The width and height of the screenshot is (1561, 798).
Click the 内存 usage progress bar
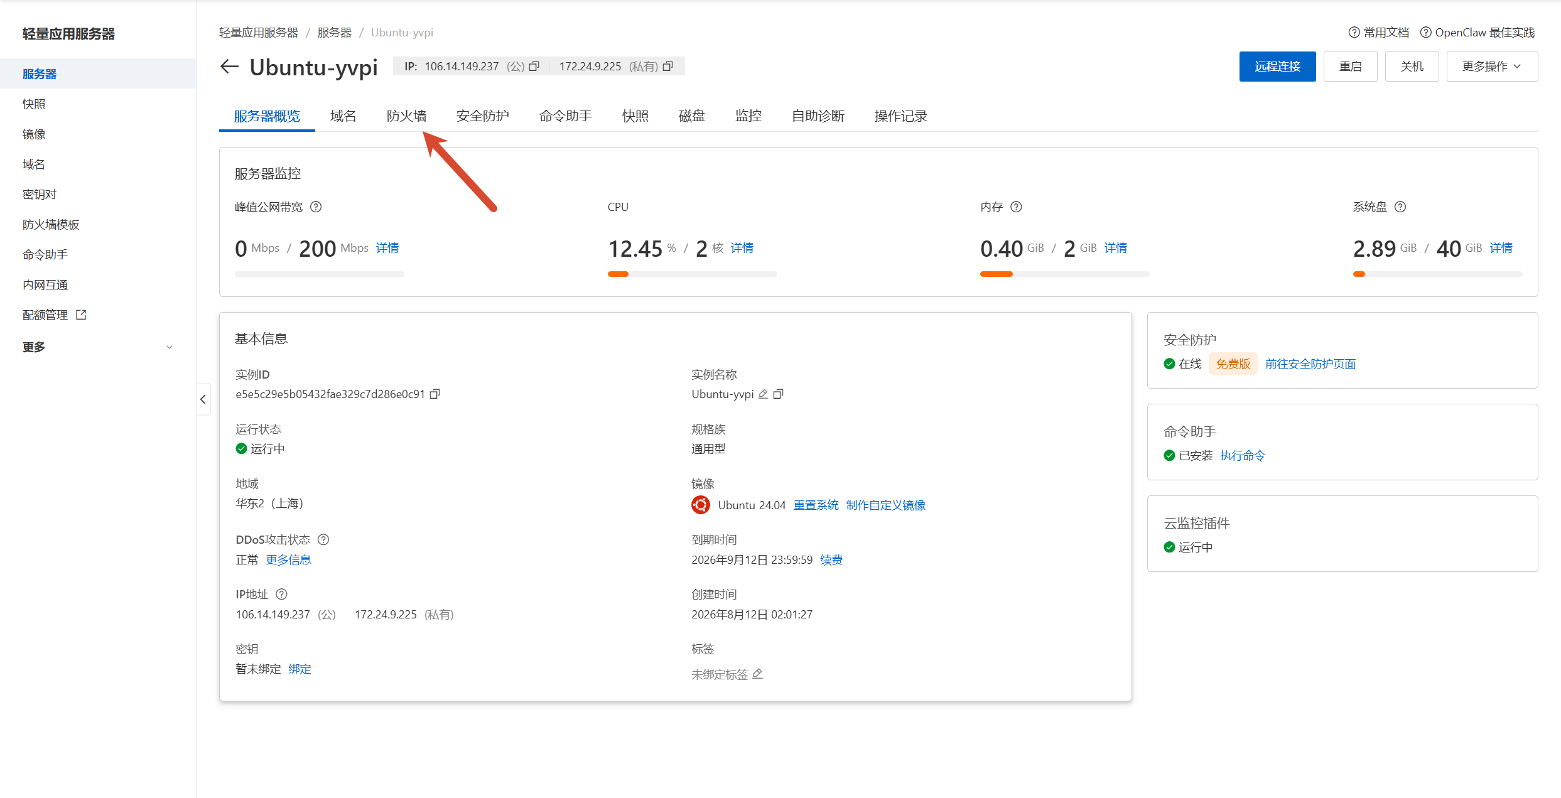pyautogui.click(x=1064, y=274)
